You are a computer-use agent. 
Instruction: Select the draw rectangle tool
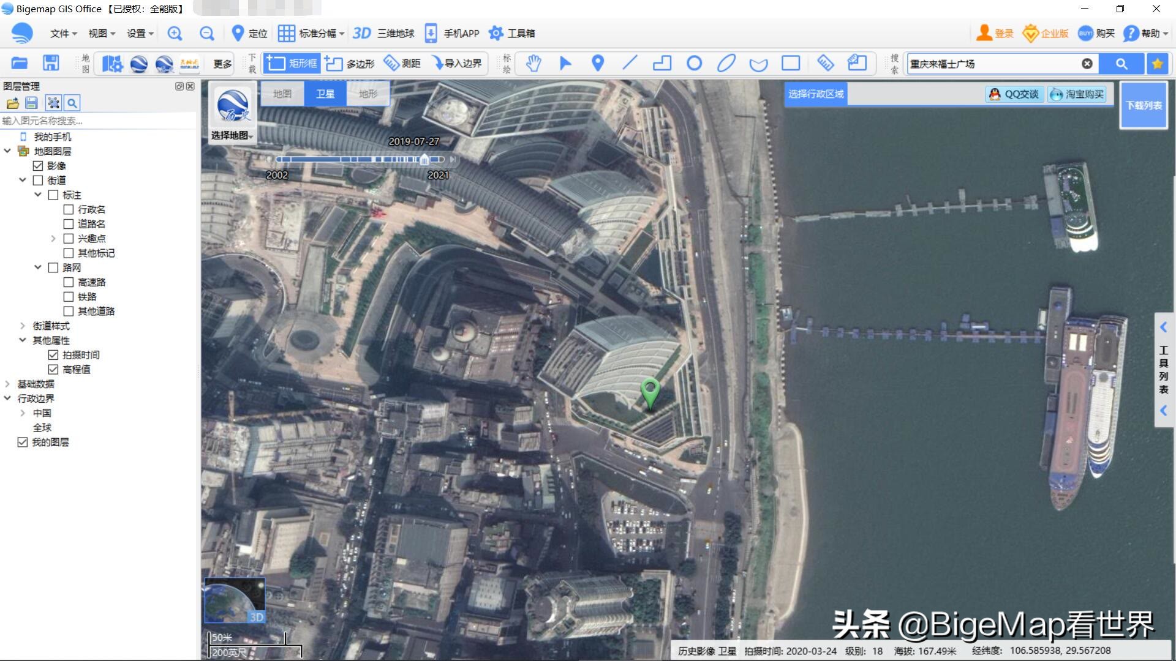[x=791, y=63]
